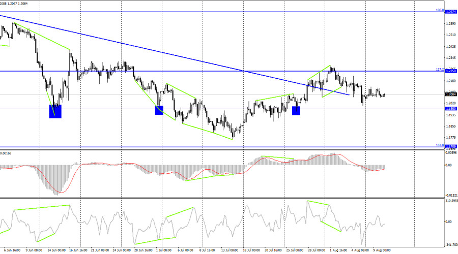Viewport: 458px width, 254px height.
Task: Click the 1.2250 highlighted price tag
Action: click(x=451, y=71)
